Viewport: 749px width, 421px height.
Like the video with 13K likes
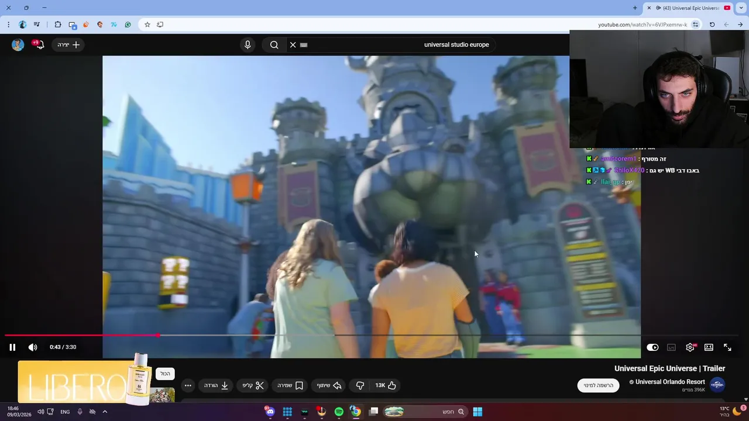[386, 385]
